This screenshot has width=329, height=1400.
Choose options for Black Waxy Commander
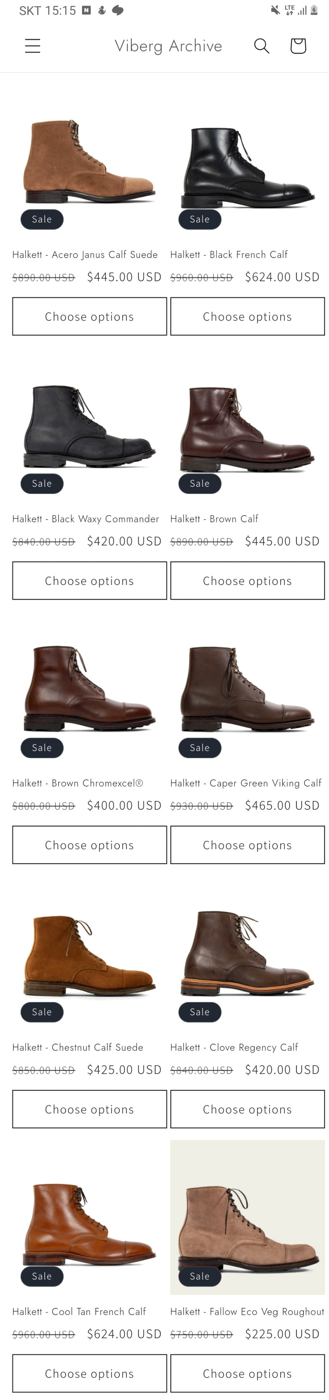(x=89, y=580)
